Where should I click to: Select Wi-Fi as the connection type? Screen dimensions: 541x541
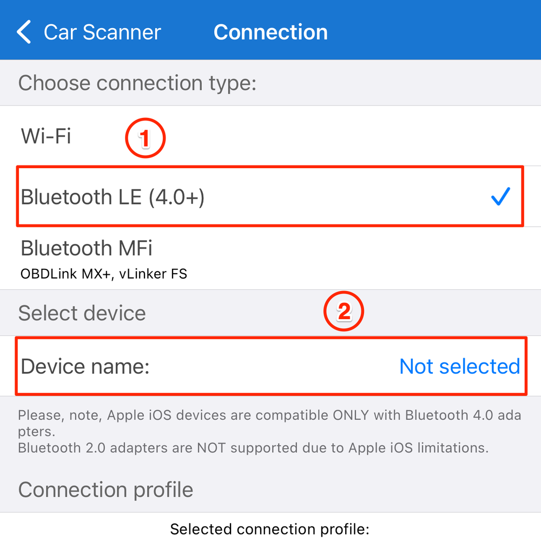pos(46,136)
